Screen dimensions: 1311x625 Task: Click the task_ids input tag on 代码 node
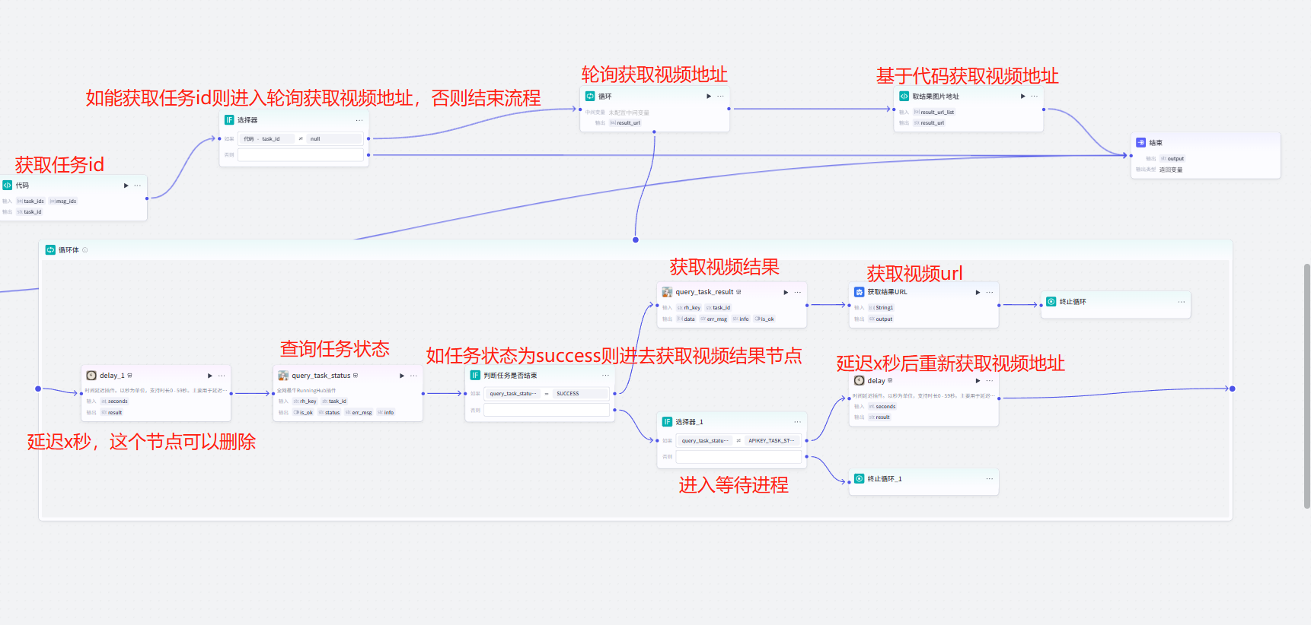30,201
